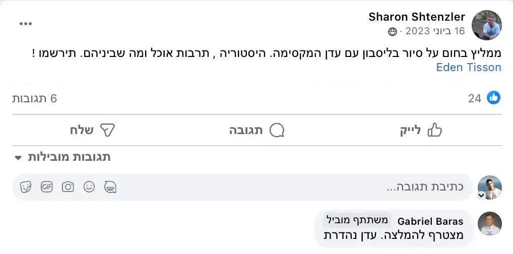Expand the תגובות מובילות comment sort dropdown

click(x=62, y=157)
